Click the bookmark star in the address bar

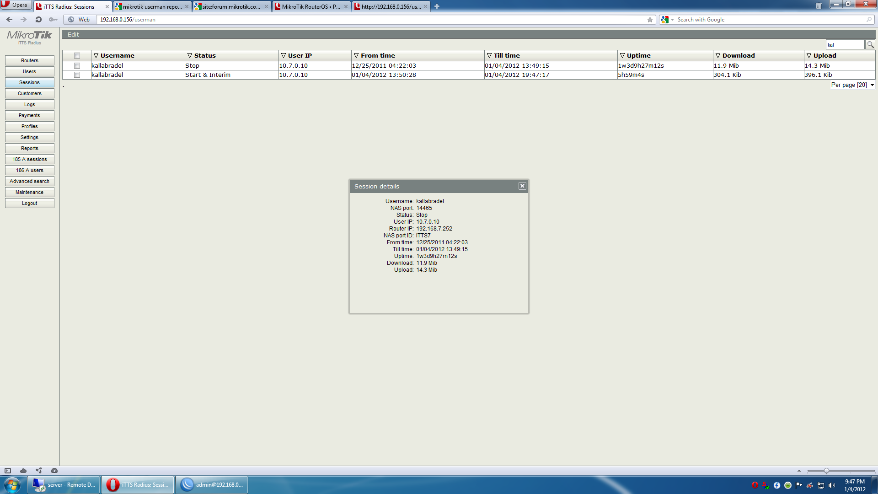[x=650, y=20]
